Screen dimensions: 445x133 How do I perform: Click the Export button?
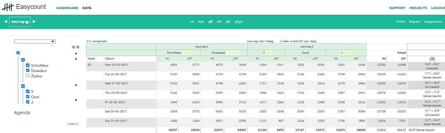(x=415, y=22)
